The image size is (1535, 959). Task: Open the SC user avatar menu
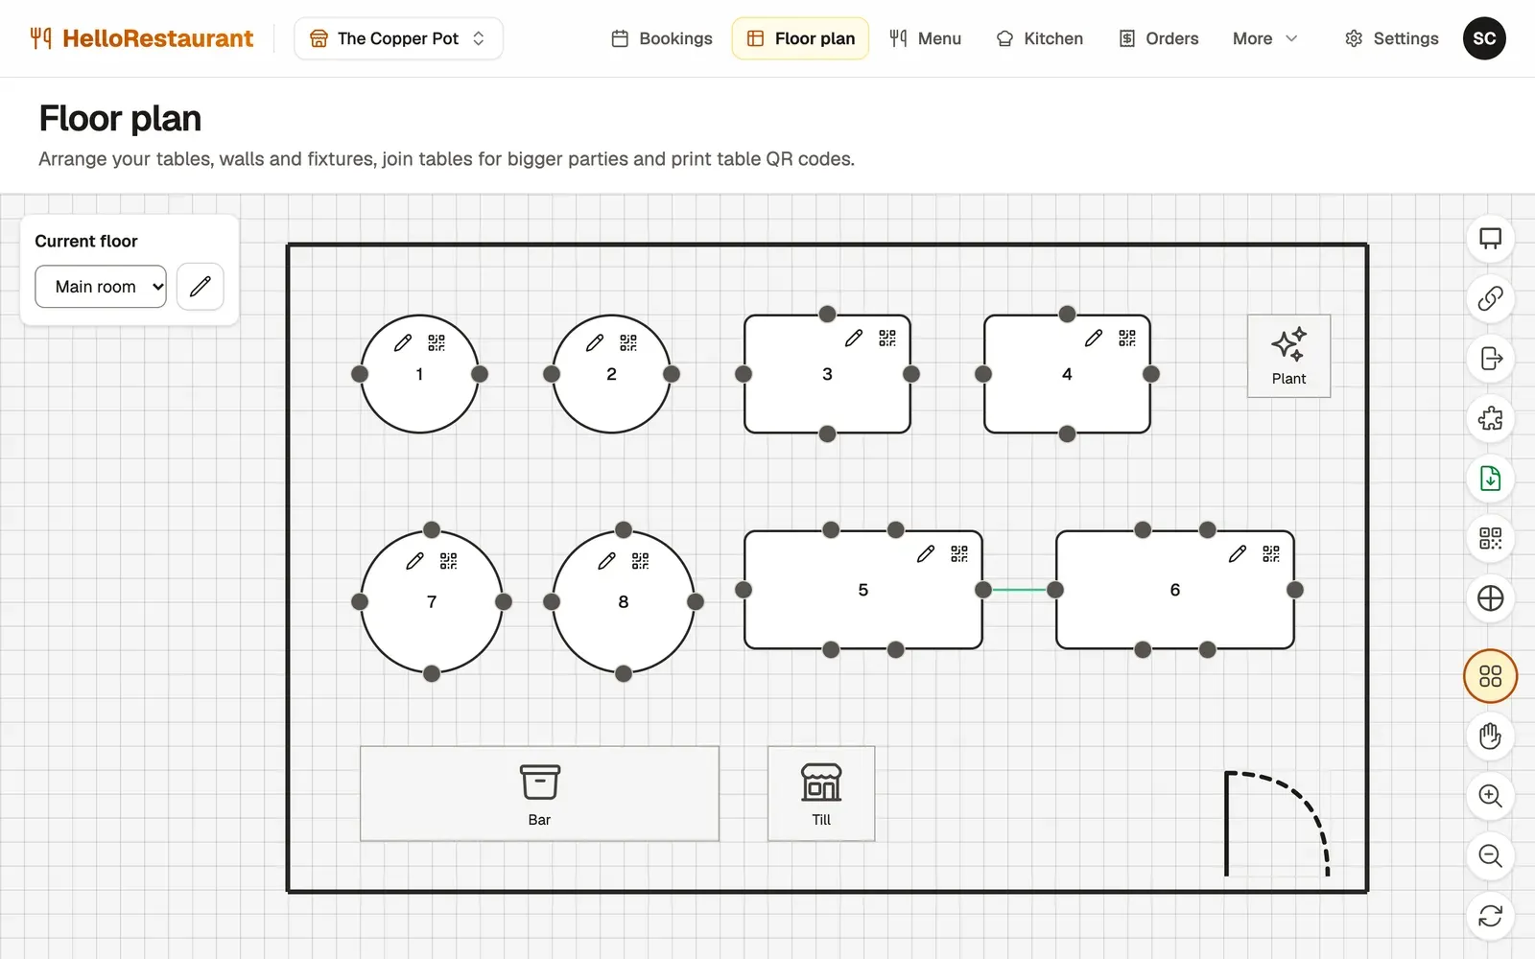(1484, 38)
